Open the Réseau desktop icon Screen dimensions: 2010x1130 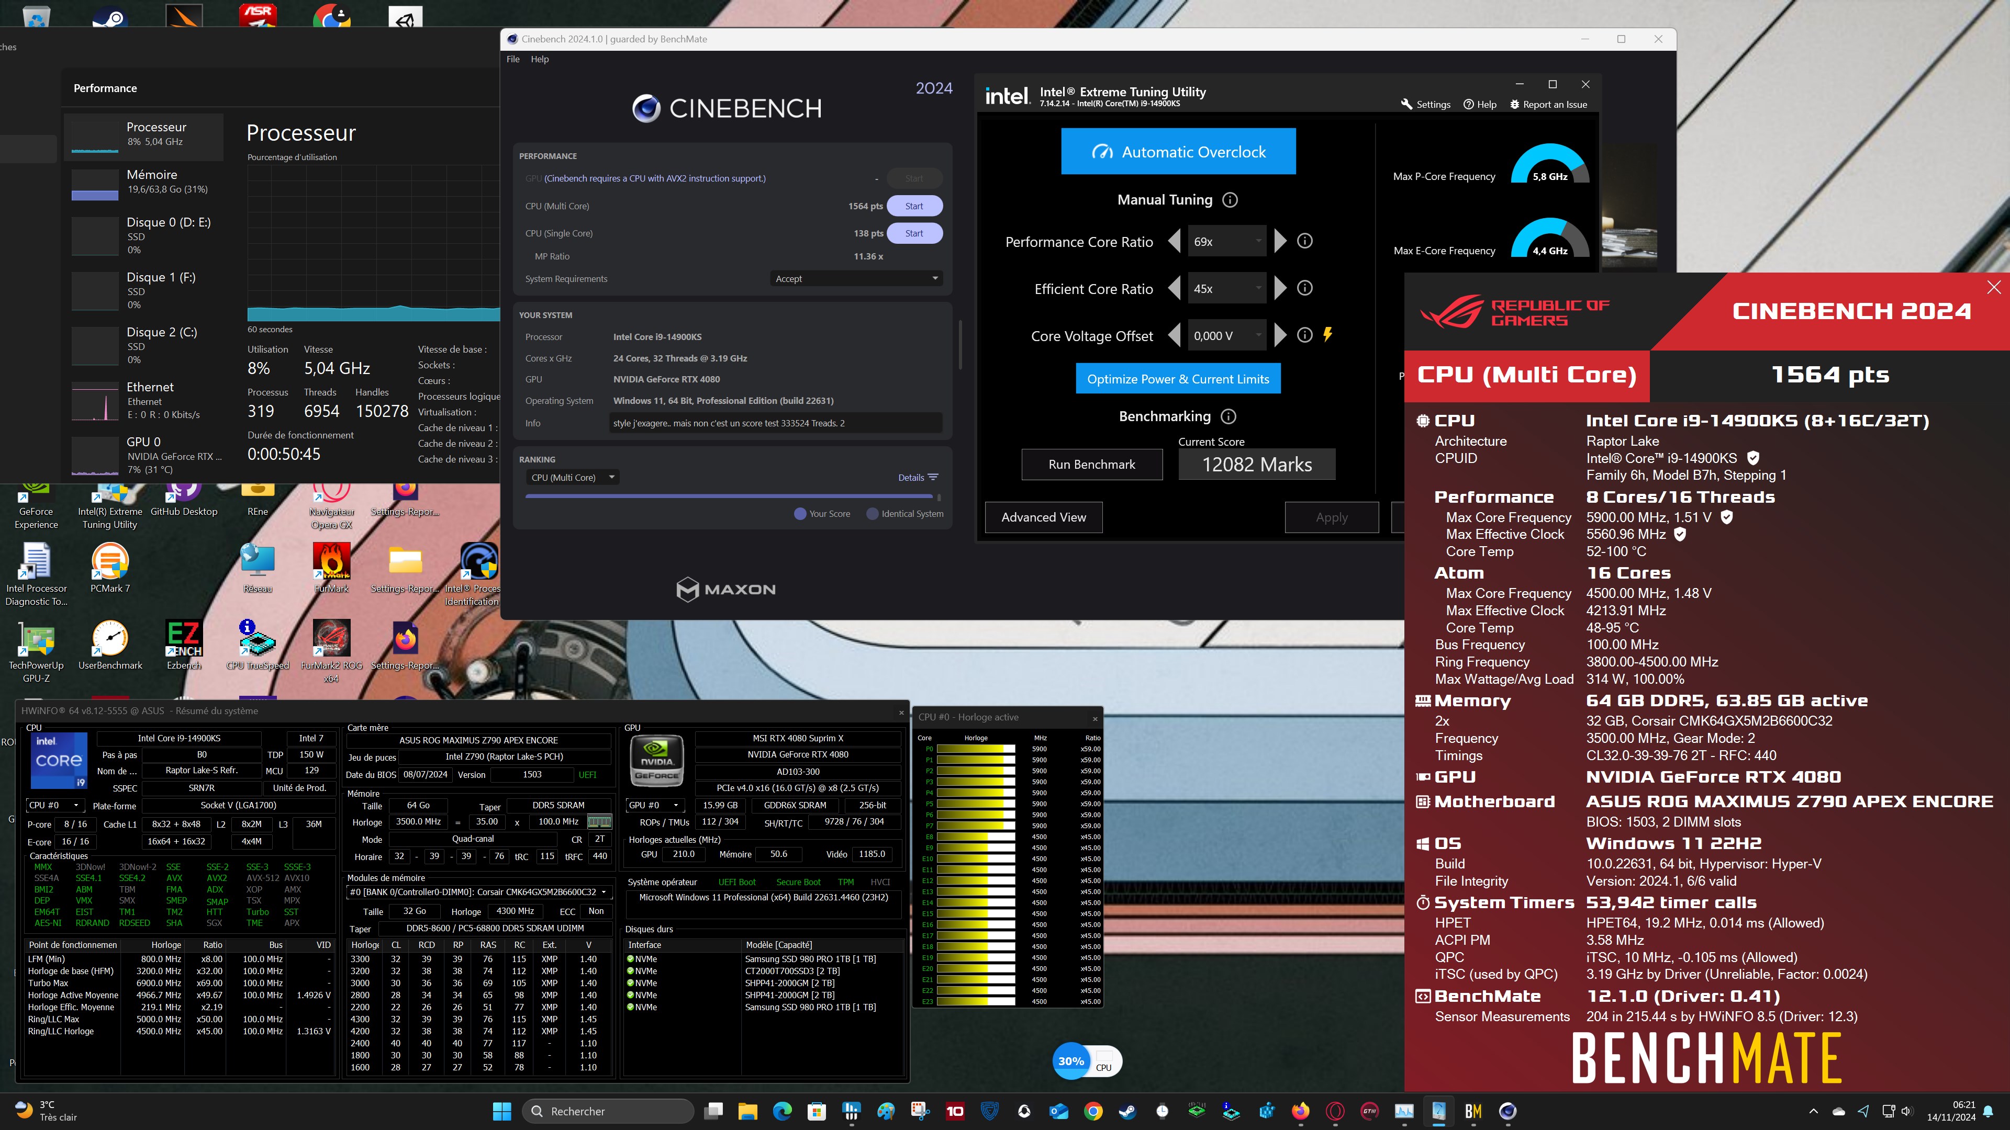tap(258, 568)
